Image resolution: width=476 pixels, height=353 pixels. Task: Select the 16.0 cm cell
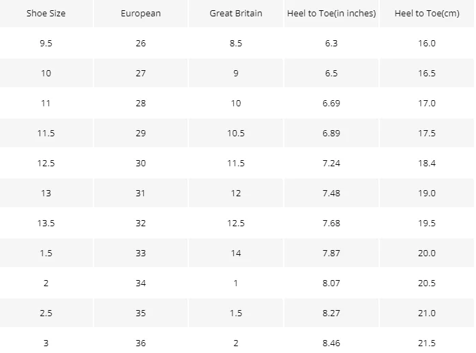click(427, 44)
